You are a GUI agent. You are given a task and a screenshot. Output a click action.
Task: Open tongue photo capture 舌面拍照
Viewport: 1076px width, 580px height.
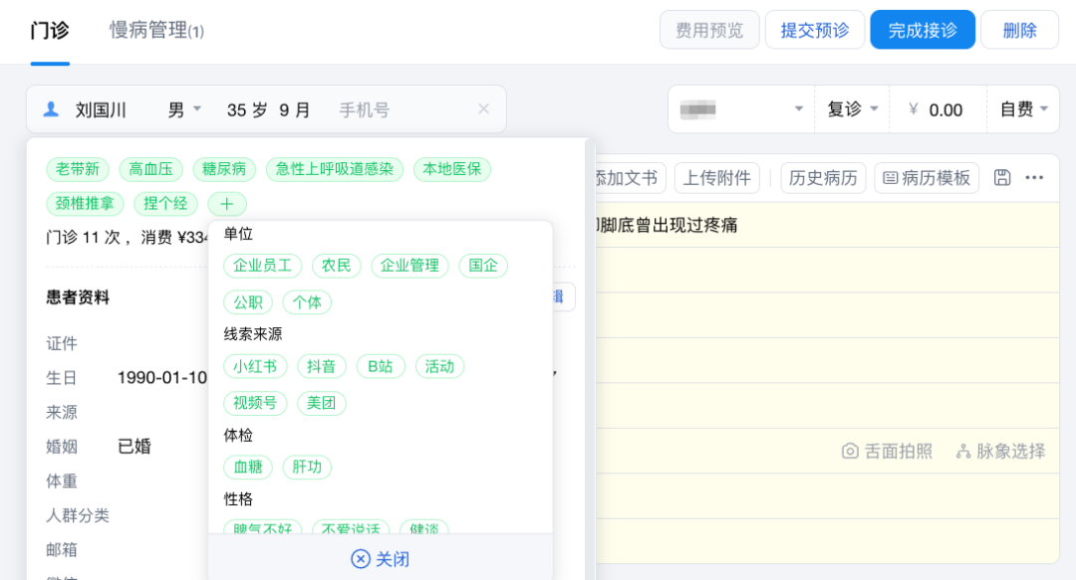click(x=887, y=451)
